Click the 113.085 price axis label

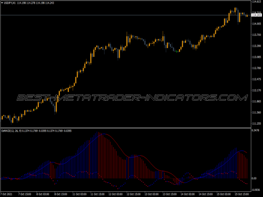[x=256, y=57]
